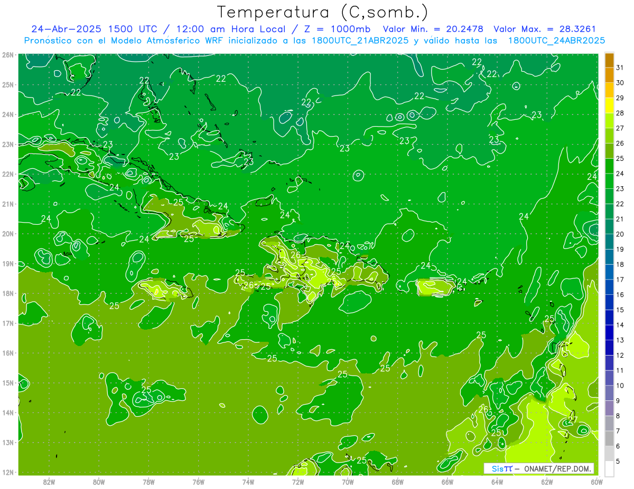Pick the lime legend swatch between 27 and 28
Screen dimensions: 634x489
click(x=610, y=121)
